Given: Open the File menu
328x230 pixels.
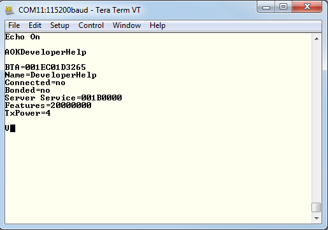Looking at the screenshot, I should [x=14, y=25].
